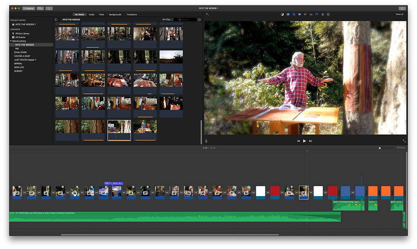This screenshot has width=417, height=249.
Task: Switch to the Audio tab
Action: tap(91, 15)
